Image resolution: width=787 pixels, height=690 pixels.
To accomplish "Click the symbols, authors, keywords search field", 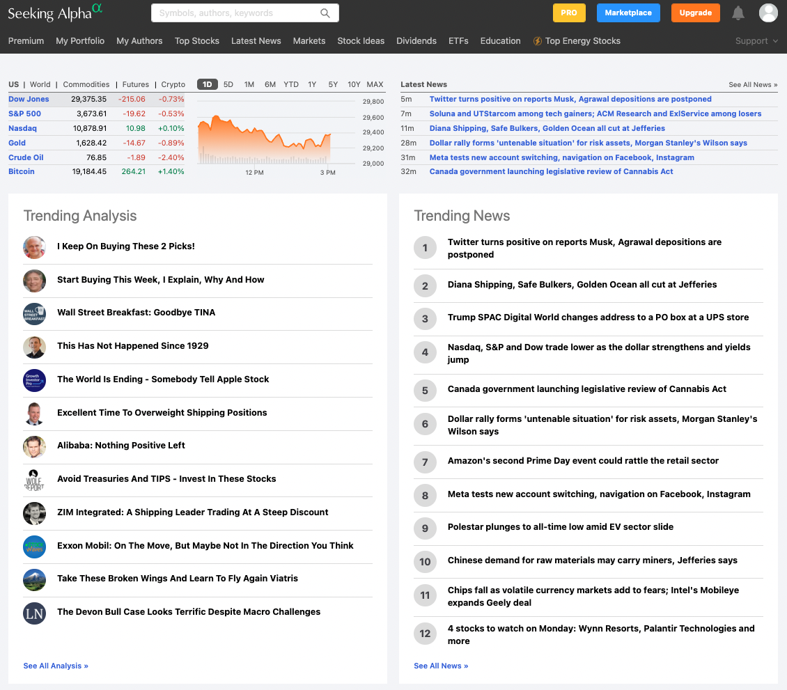I will (245, 13).
